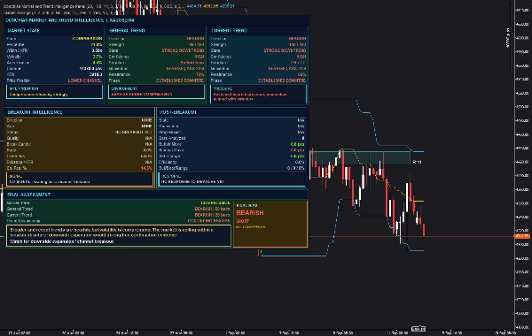The image size is (532, 336).
Task: Click the Quality row in Breakout Intelligence
Action: (x=80, y=138)
